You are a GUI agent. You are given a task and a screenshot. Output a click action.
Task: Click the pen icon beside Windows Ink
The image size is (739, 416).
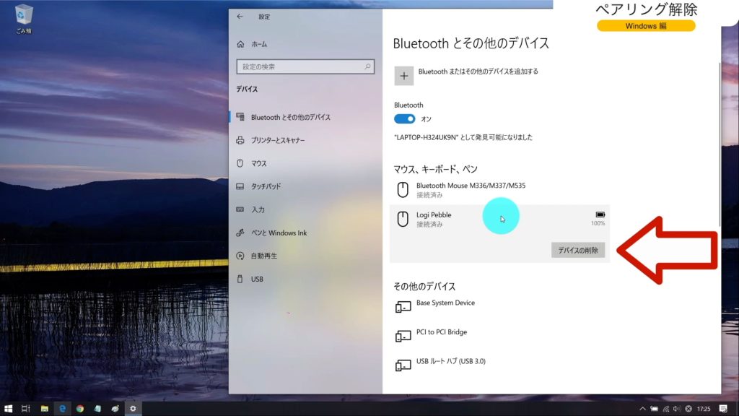tap(240, 233)
